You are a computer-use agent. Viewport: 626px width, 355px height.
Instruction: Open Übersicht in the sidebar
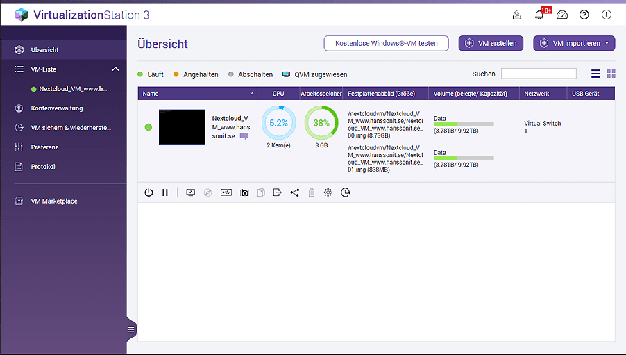63,49
